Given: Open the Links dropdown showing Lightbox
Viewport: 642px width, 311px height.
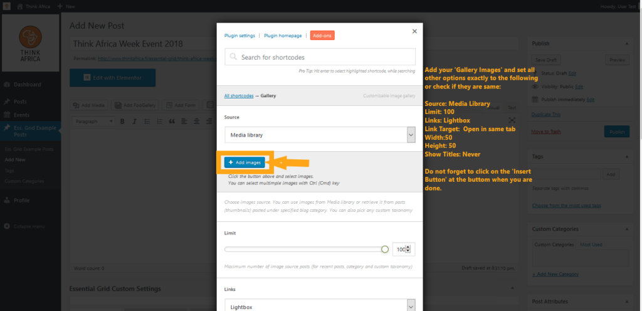Looking at the screenshot, I should (320, 306).
